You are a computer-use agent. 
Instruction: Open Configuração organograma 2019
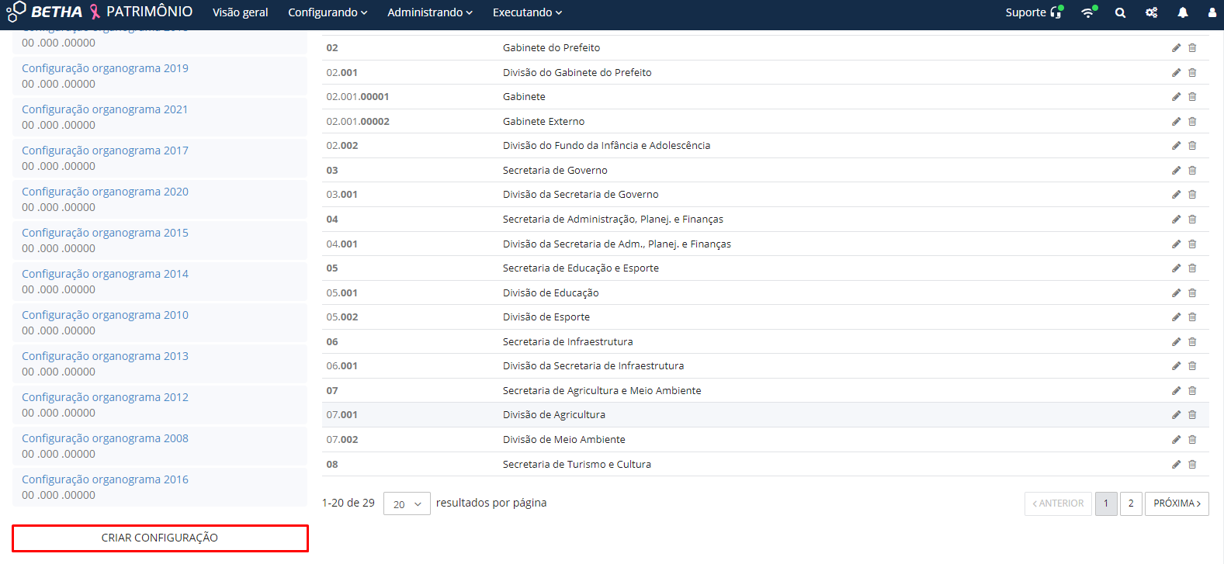click(x=105, y=68)
